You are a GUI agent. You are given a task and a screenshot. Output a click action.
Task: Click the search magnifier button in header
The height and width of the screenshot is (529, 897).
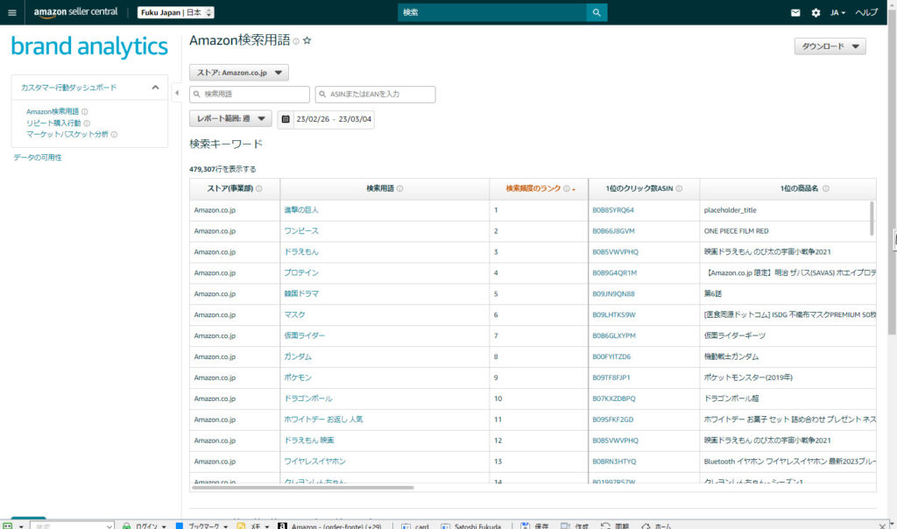597,12
